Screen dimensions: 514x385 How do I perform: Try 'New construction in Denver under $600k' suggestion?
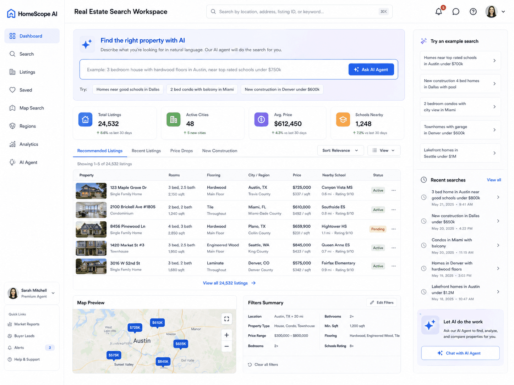(282, 89)
